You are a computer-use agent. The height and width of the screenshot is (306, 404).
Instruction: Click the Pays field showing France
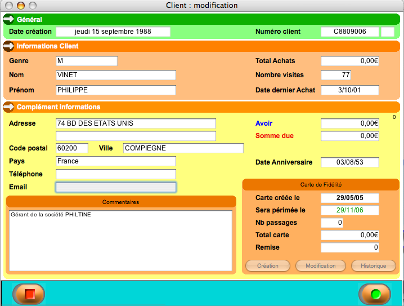116,161
